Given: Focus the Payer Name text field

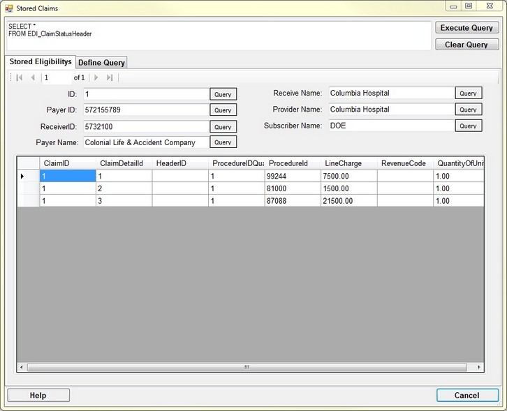Looking at the screenshot, I should pos(145,142).
